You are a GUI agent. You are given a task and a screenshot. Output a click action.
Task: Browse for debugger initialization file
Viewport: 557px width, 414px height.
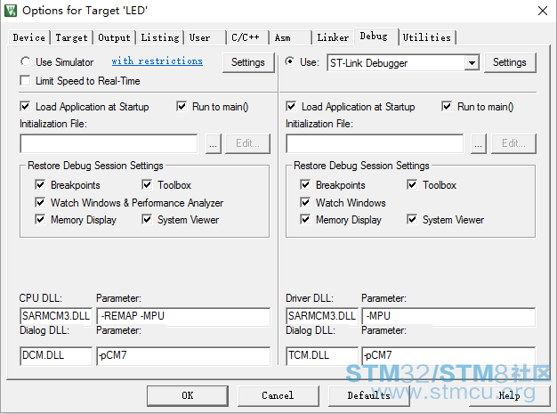tap(479, 143)
